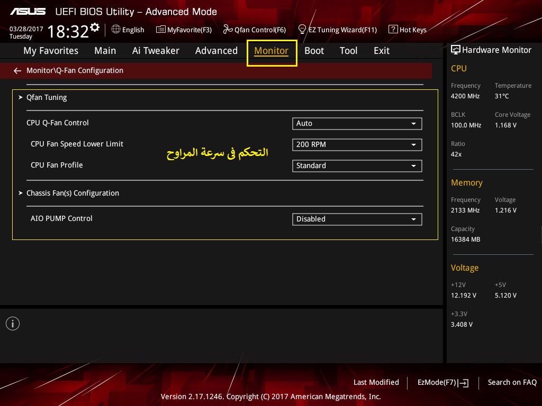The height and width of the screenshot is (406, 542).
Task: Expand Chassis Fan(s) Configuration
Action: [73, 193]
